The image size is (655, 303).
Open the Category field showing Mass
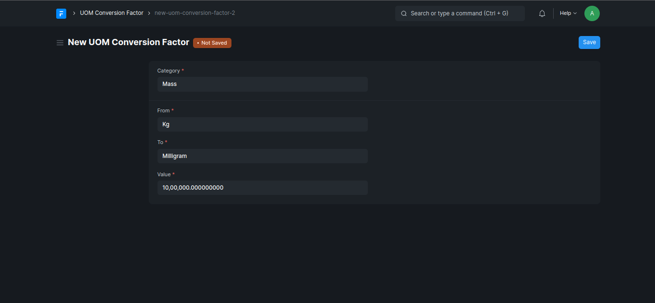262,84
